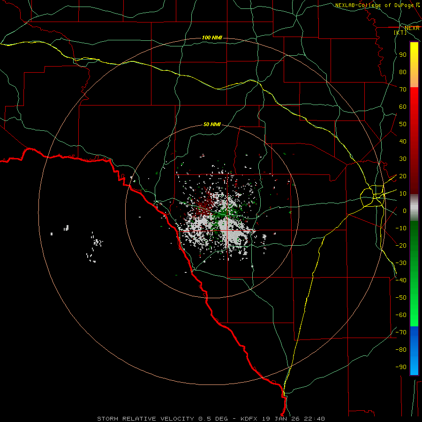
Task: Select the 40 value on the velocity scale
Action: (x=403, y=142)
